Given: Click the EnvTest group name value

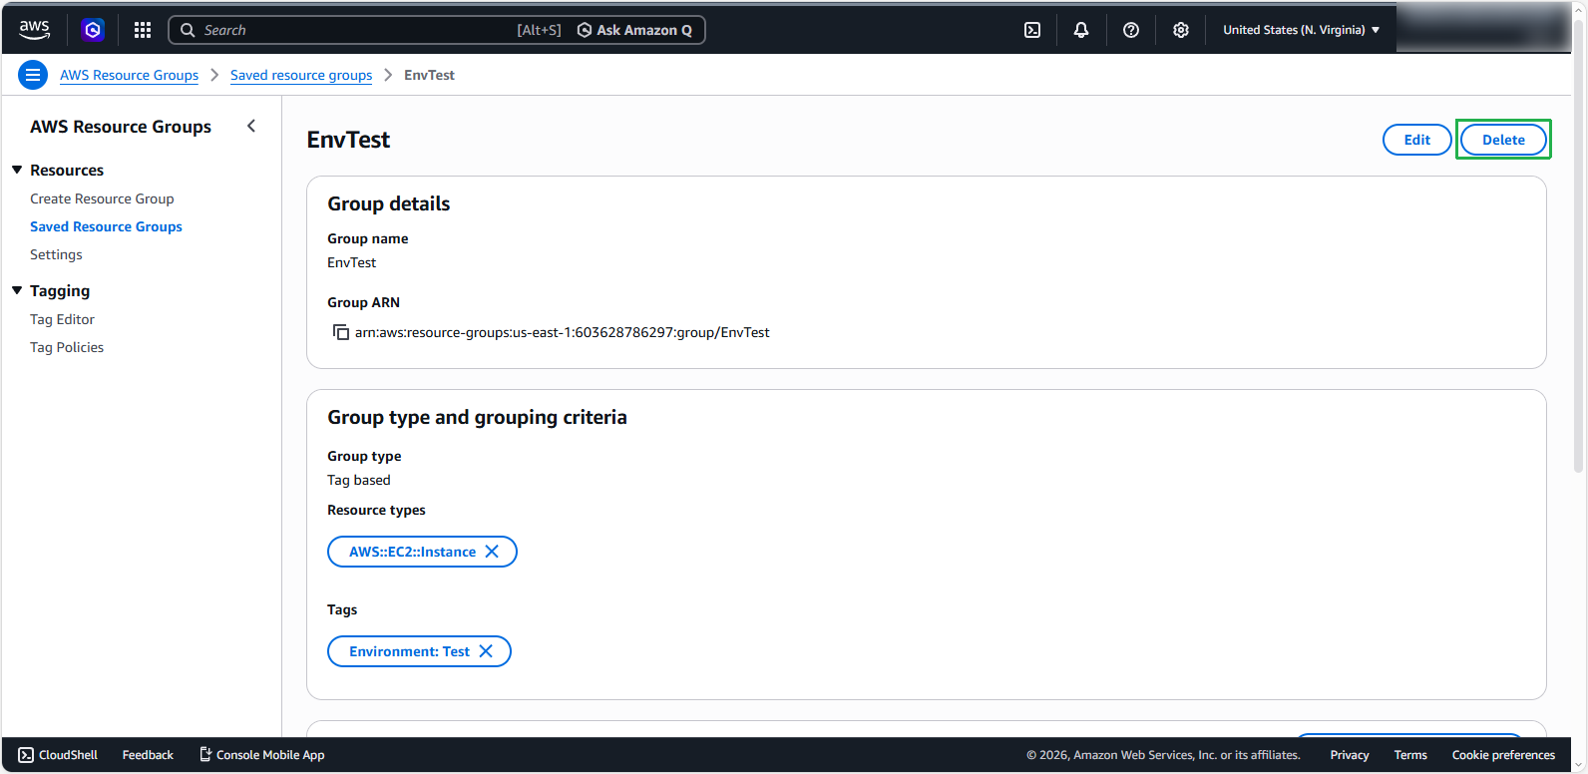Looking at the screenshot, I should click(352, 262).
